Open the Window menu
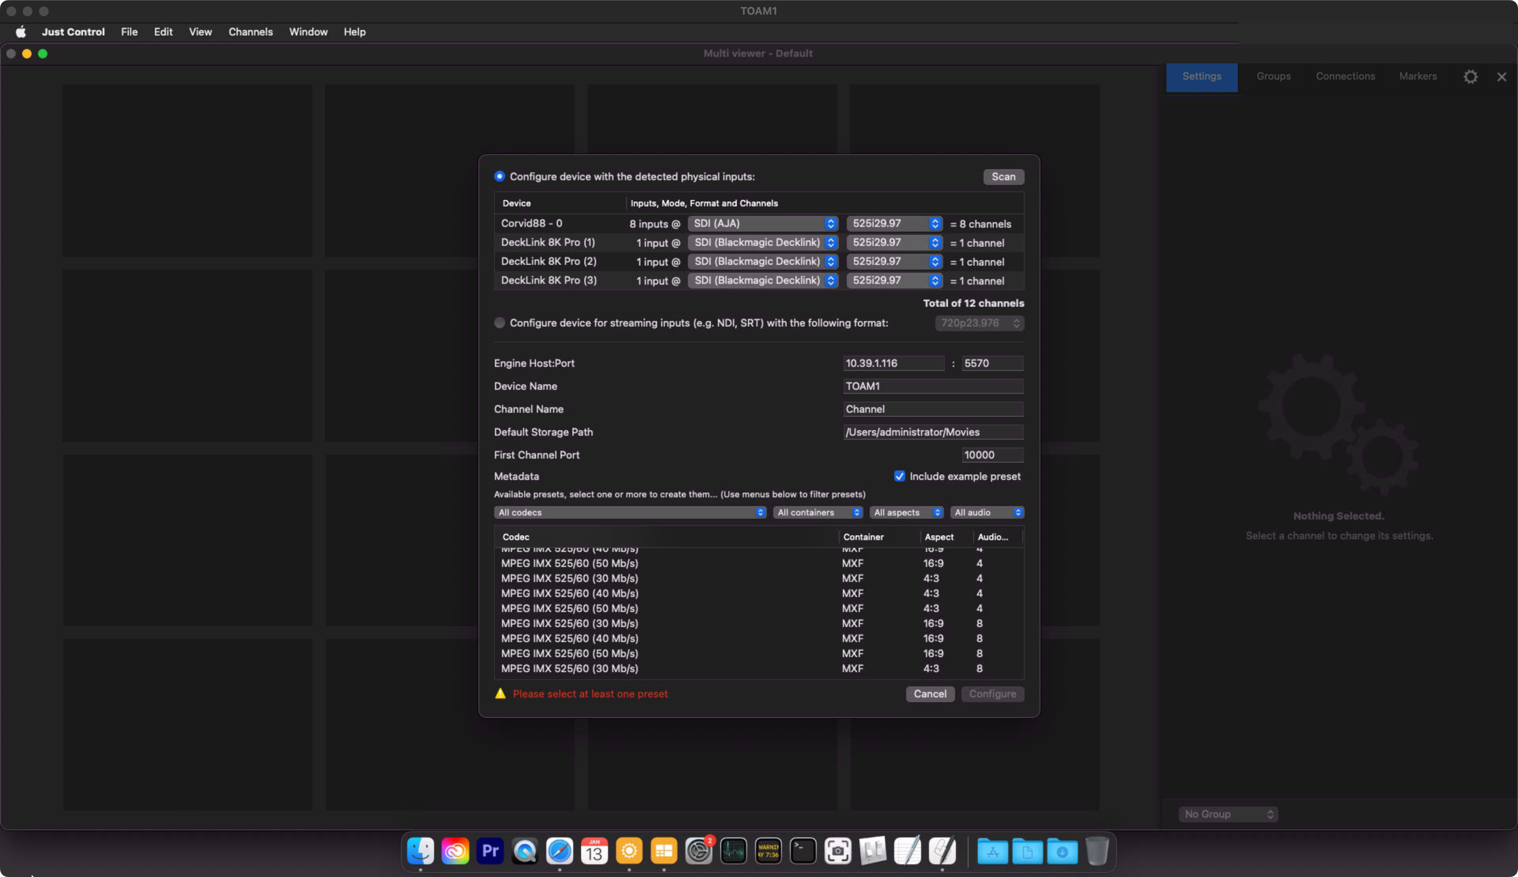Viewport: 1518px width, 877px height. click(x=308, y=32)
